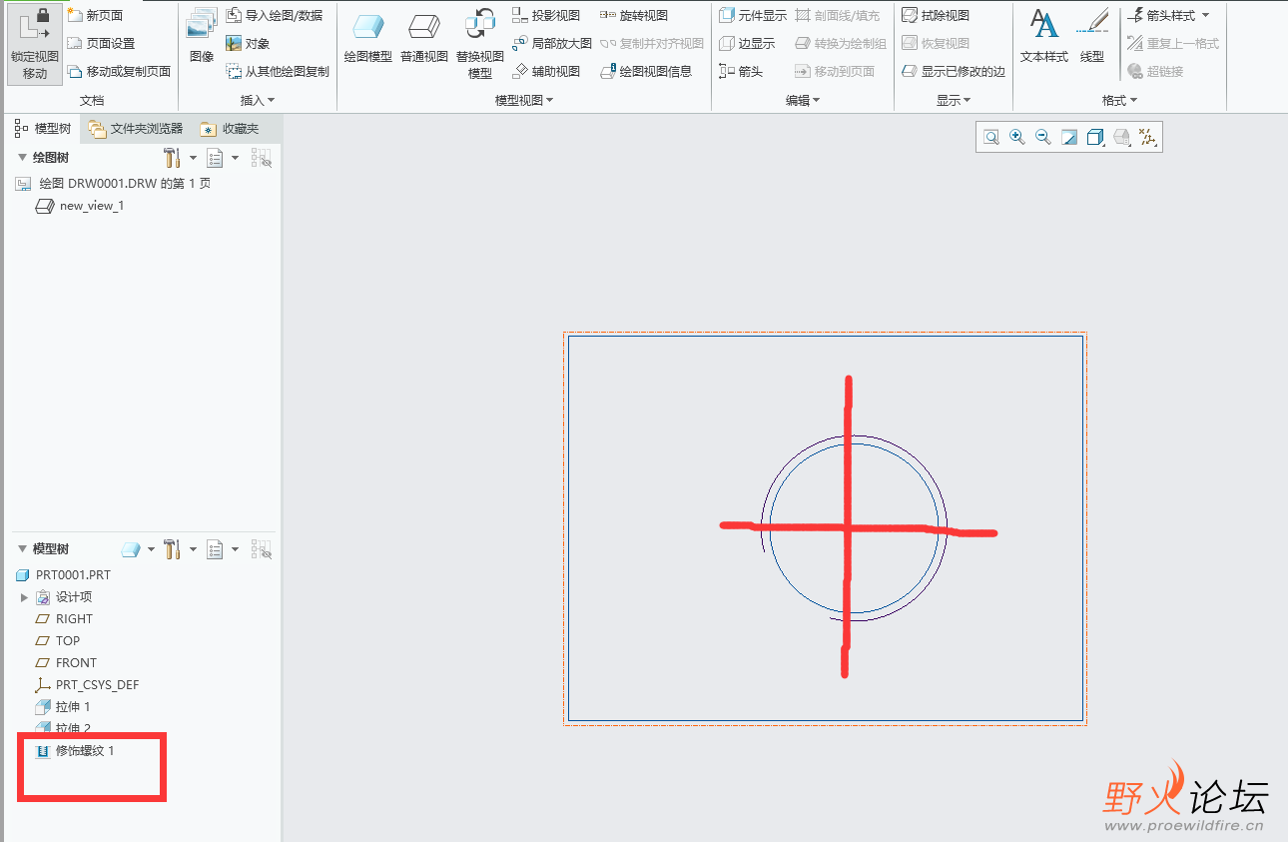Expand the Insert (插入) group
The image size is (1288, 842).
pyautogui.click(x=258, y=100)
